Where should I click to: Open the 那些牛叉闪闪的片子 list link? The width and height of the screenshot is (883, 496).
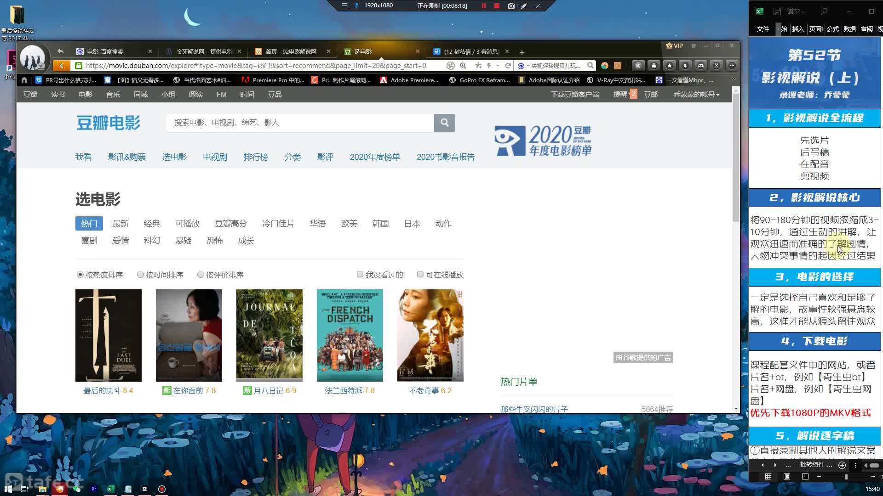(534, 409)
